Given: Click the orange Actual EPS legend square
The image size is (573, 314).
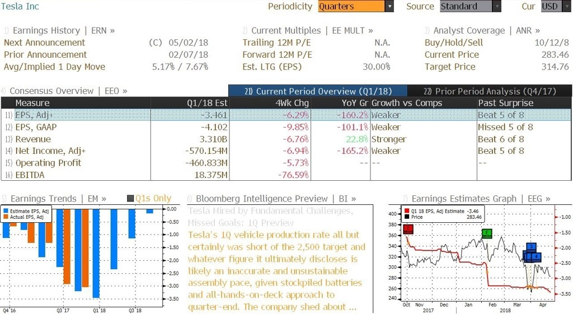Looking at the screenshot, I should (x=6, y=217).
